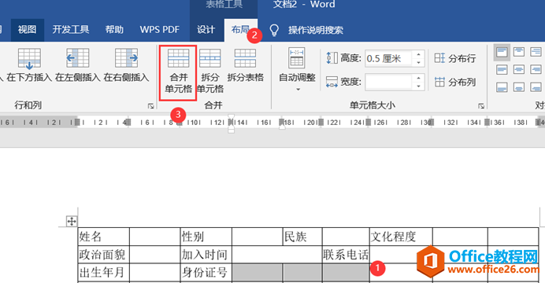Screen dimensions: 545x283
Task: Click the width (宽度) input field
Action: click(x=388, y=83)
